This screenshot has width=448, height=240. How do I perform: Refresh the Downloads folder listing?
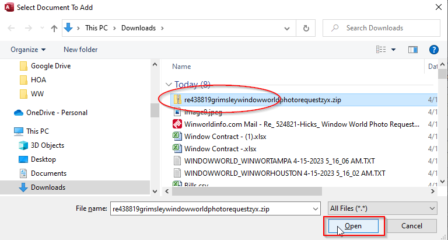point(306,28)
